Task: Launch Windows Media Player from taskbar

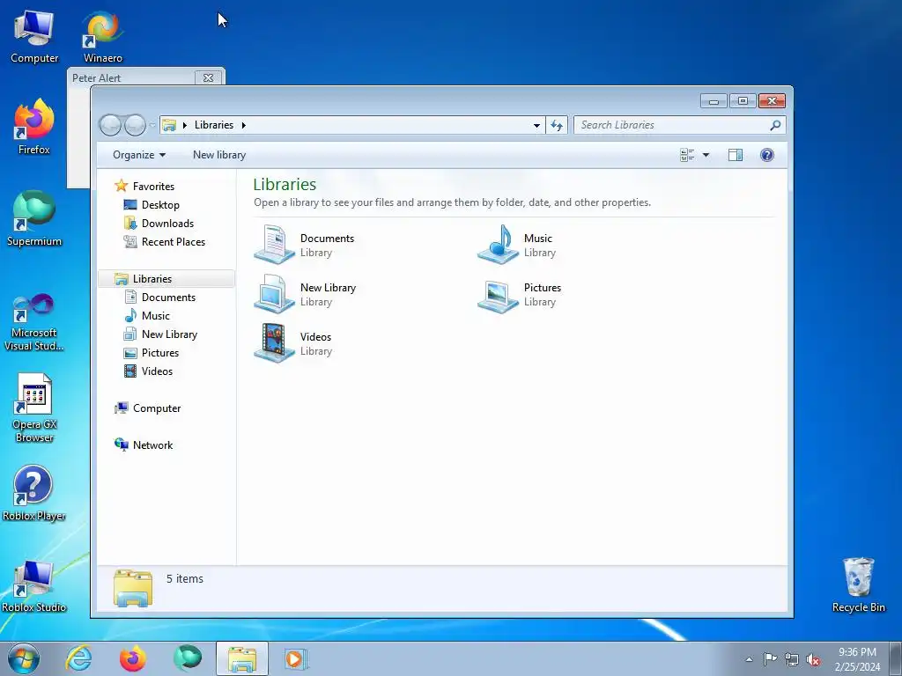Action: pyautogui.click(x=296, y=658)
